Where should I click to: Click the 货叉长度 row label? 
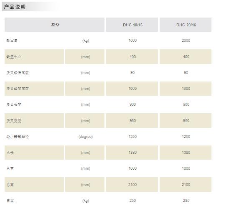pos(14,104)
